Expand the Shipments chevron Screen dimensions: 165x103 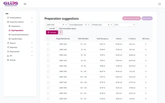[x=32, y=47]
